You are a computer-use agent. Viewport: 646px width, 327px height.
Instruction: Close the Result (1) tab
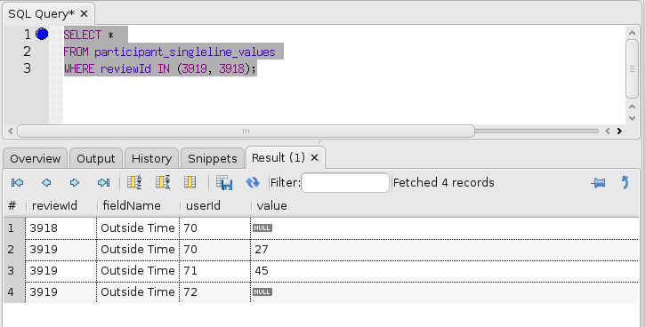[314, 157]
